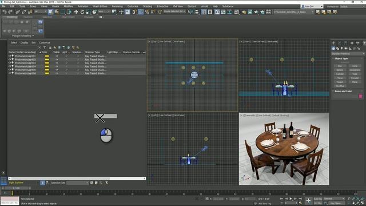Hide PhotometricLight003 via its eye icon
The image size is (366, 206).
(x=10, y=63)
